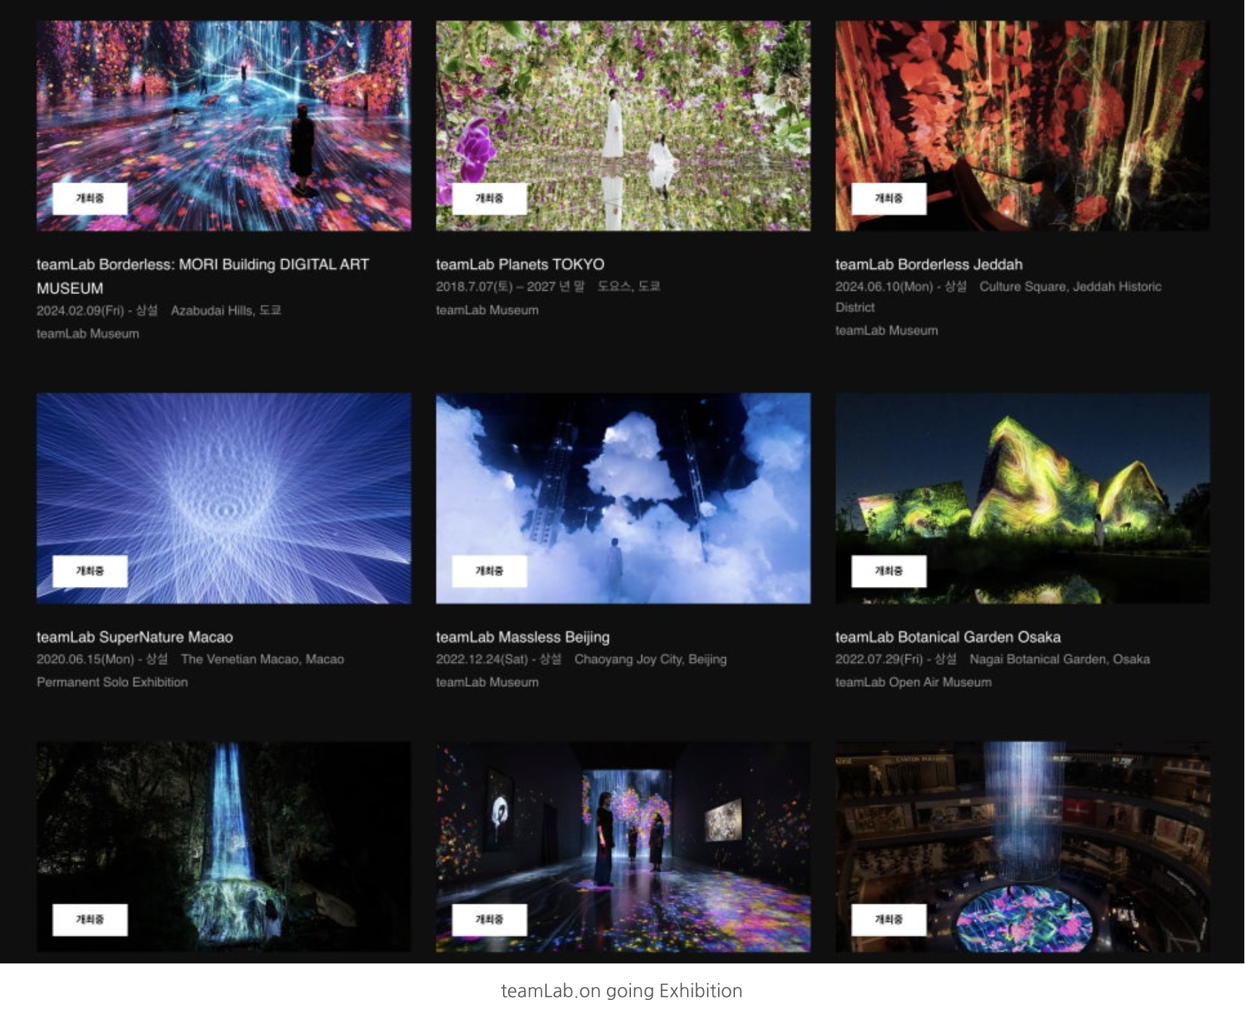
Task: Click 개최중 badge on Massless Beijing card
Action: [489, 571]
